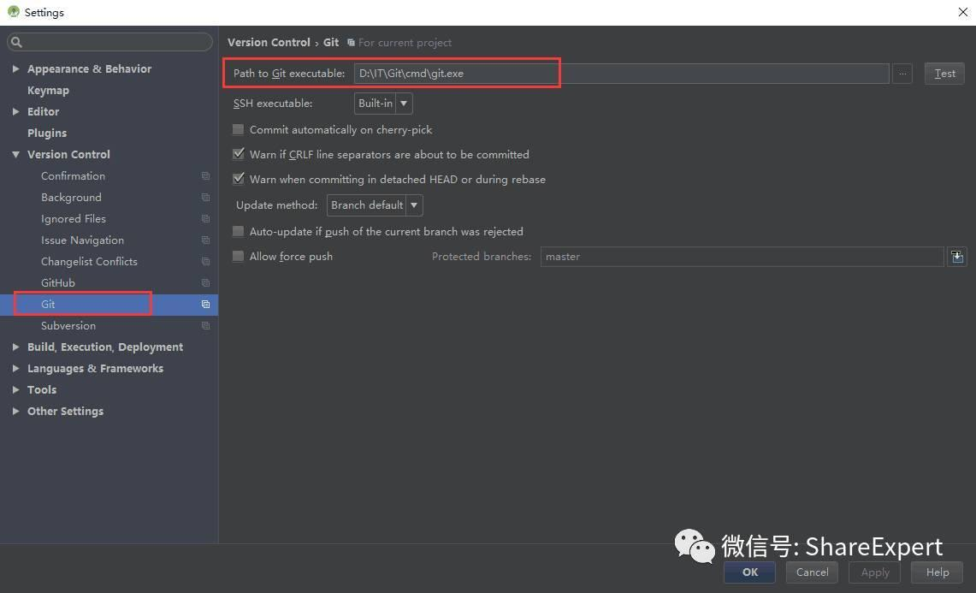Viewport: 976px width, 593px height.
Task: Uncheck Warn when committing in detached HEAD
Action: click(x=238, y=179)
